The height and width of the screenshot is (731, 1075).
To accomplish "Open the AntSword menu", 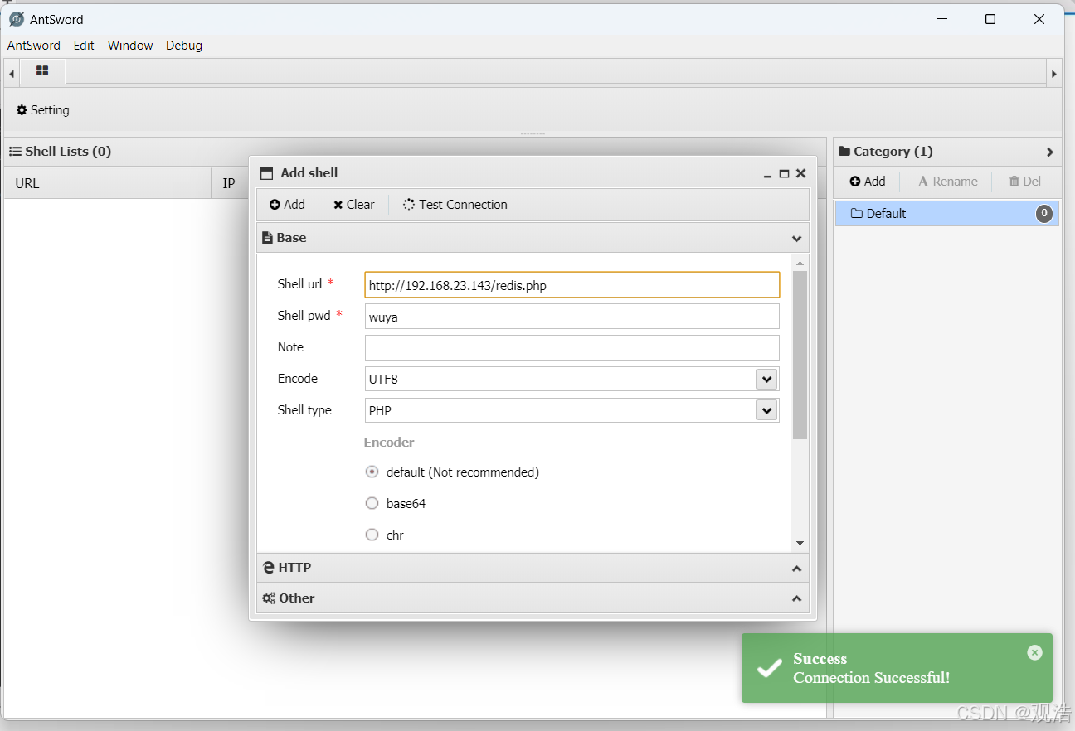I will coord(34,46).
